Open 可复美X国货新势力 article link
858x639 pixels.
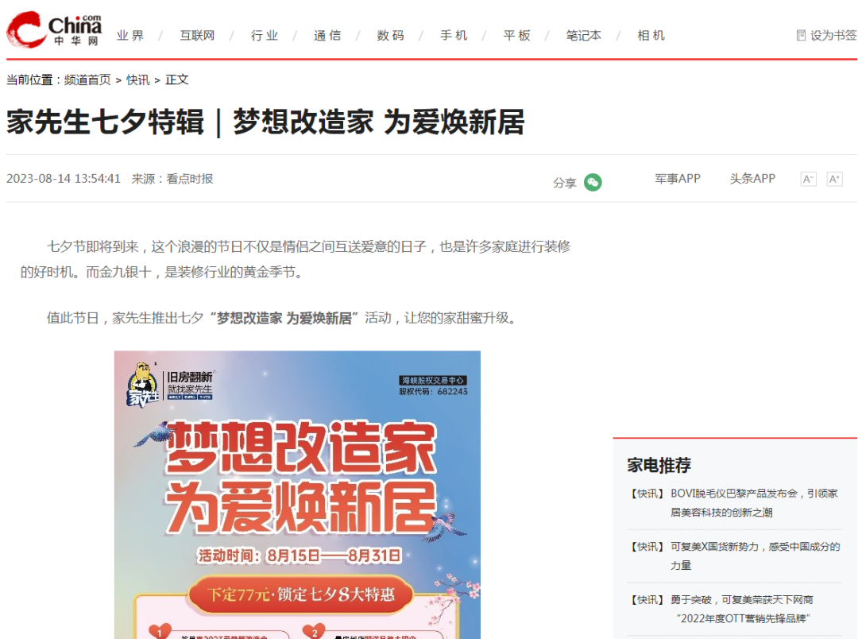(756, 556)
